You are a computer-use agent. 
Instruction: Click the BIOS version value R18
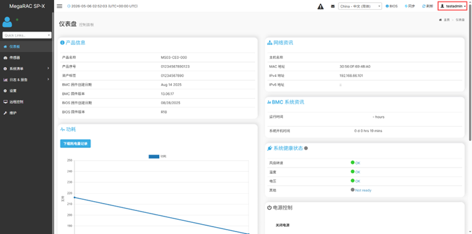(x=164, y=112)
